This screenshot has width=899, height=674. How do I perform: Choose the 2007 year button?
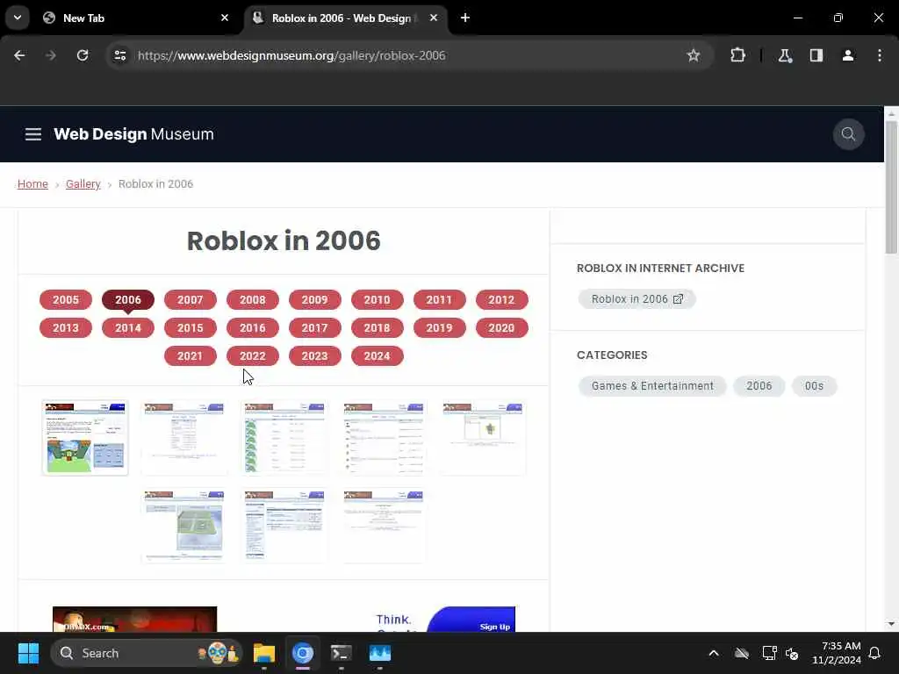pos(191,300)
